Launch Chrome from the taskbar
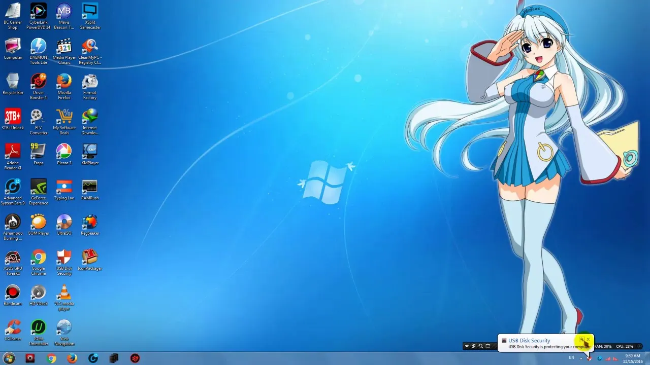Image resolution: width=650 pixels, height=365 pixels. tap(51, 358)
